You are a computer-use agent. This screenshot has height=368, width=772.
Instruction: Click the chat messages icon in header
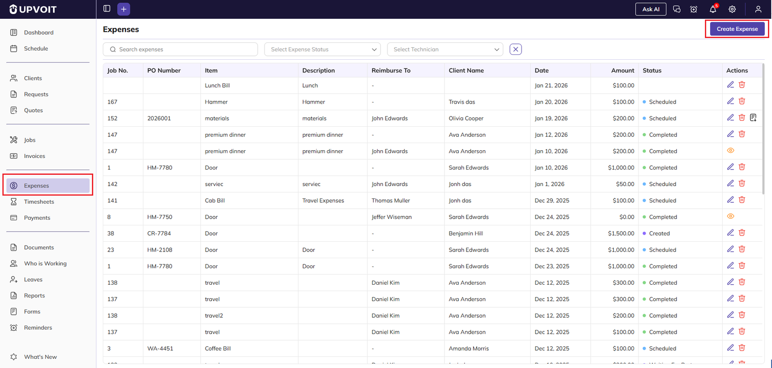tap(676, 9)
